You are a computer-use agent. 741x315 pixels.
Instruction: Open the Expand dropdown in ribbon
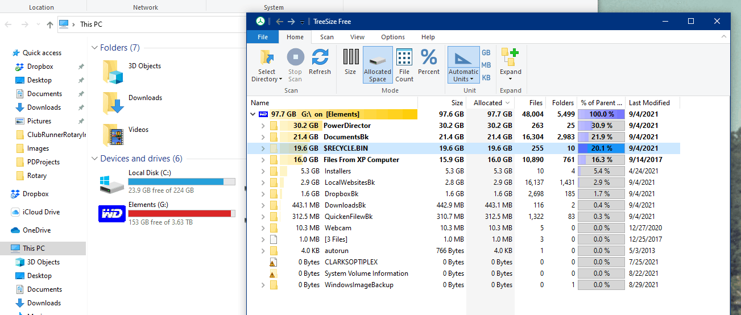tap(510, 65)
